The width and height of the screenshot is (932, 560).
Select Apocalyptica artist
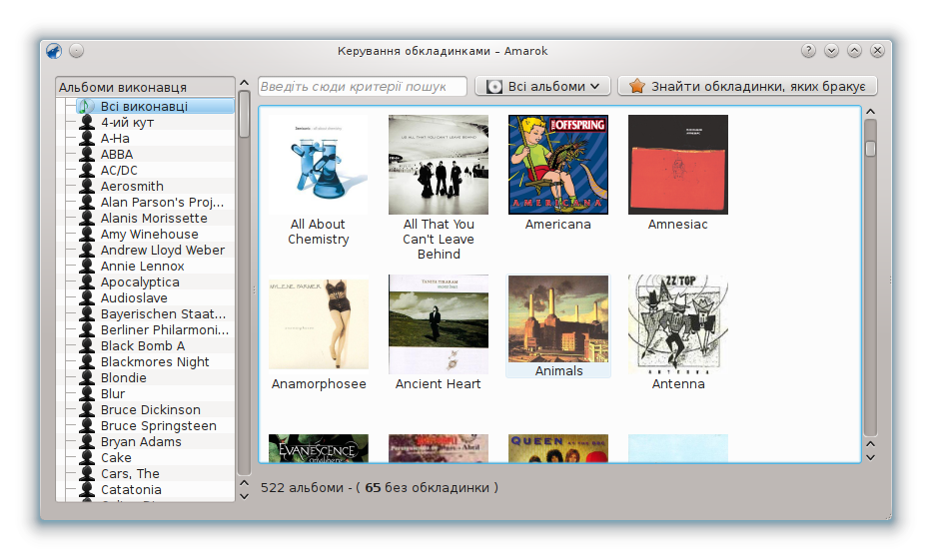point(140,282)
